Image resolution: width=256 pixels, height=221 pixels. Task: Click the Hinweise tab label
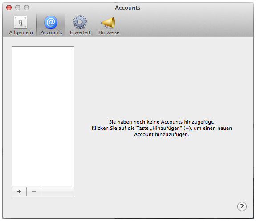coord(109,32)
